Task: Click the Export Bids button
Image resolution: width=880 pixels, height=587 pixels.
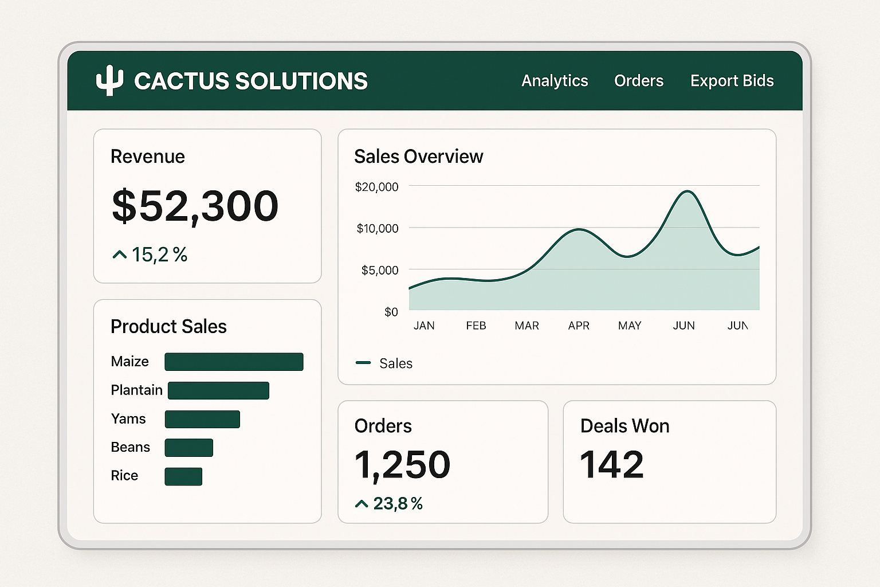Action: [x=732, y=81]
